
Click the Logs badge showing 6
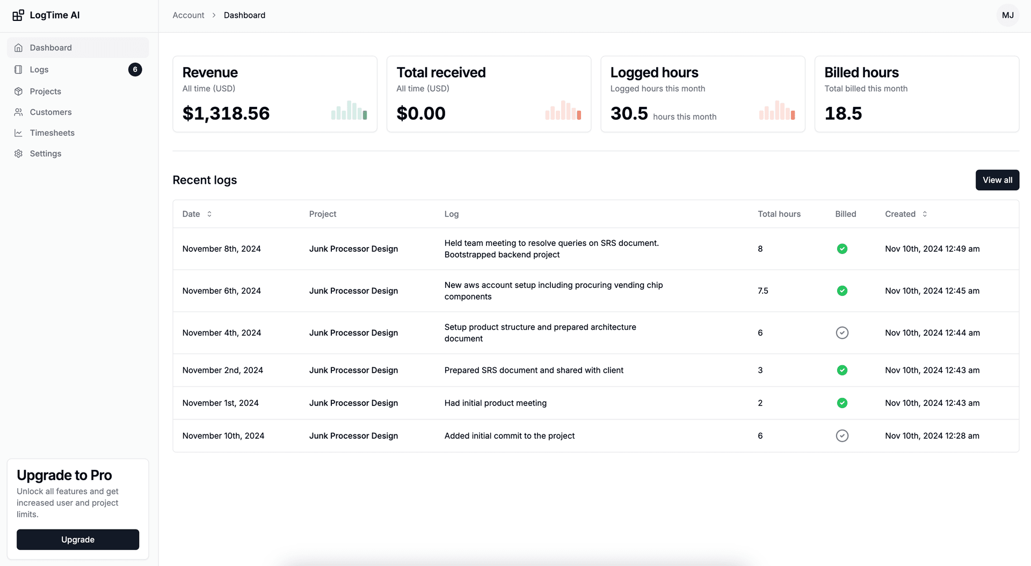coord(135,69)
